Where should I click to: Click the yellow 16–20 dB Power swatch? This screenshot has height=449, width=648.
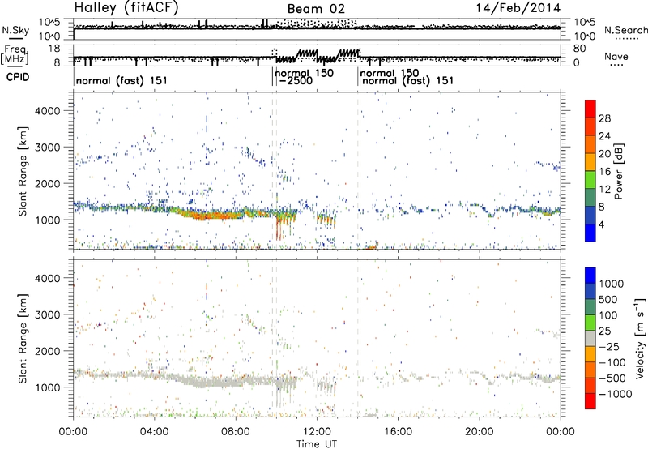coord(590,161)
